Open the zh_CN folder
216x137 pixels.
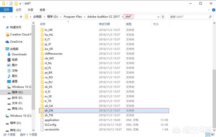click(48, 110)
